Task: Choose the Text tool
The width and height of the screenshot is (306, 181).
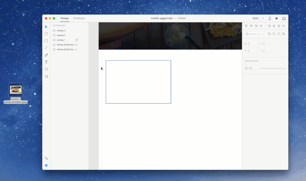Action: pyautogui.click(x=46, y=62)
